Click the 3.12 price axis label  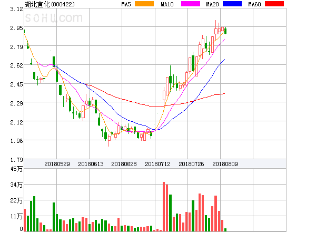16,9
